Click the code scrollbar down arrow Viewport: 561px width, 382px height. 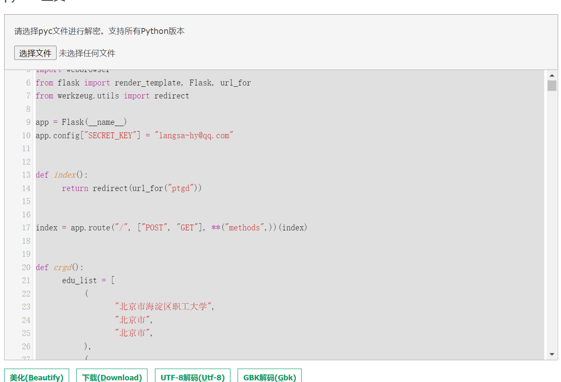pos(552,354)
